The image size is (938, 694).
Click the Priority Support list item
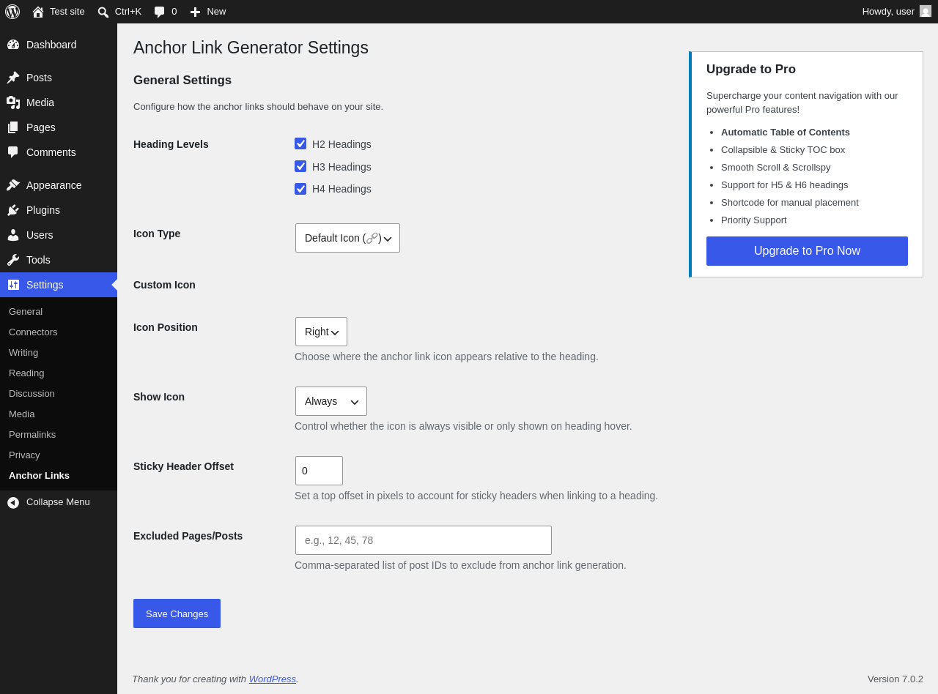(754, 220)
